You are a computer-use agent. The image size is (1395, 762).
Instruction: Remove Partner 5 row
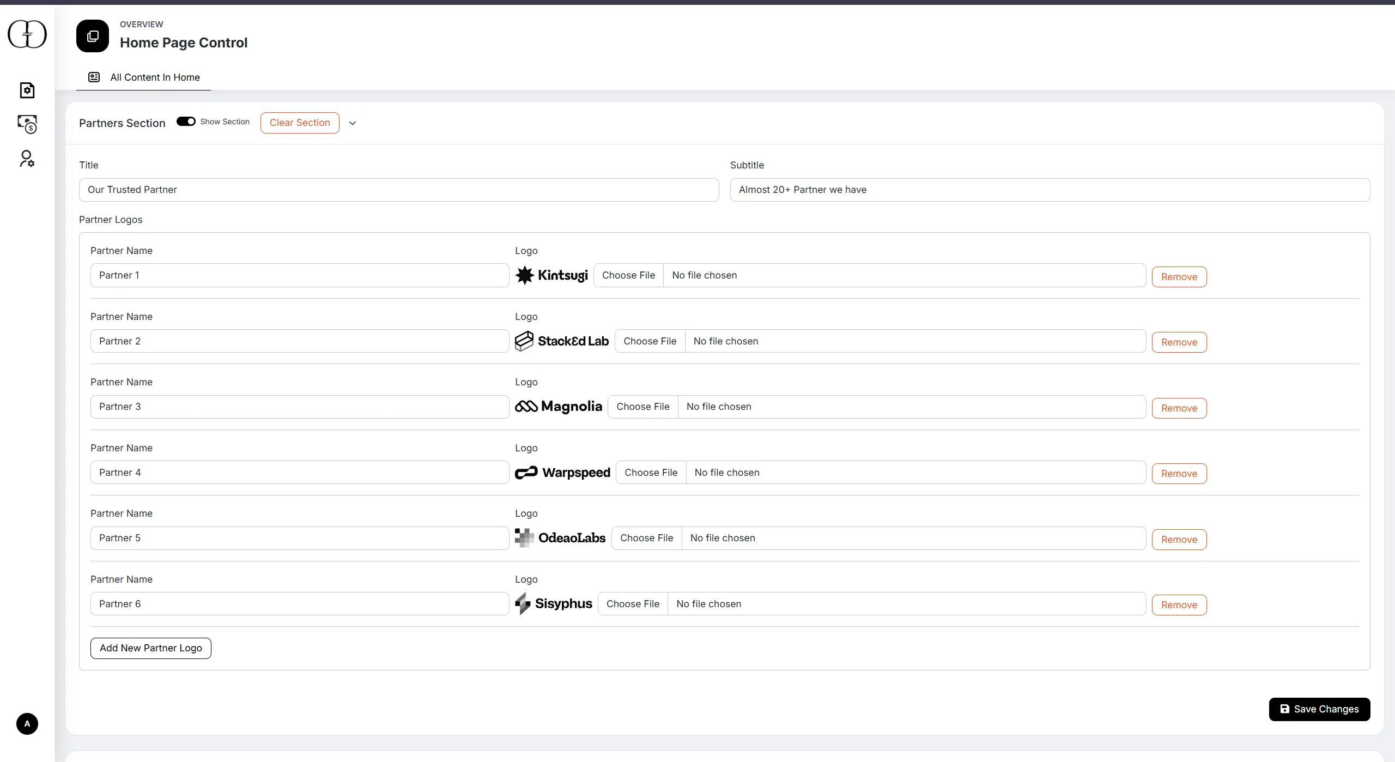coord(1179,540)
